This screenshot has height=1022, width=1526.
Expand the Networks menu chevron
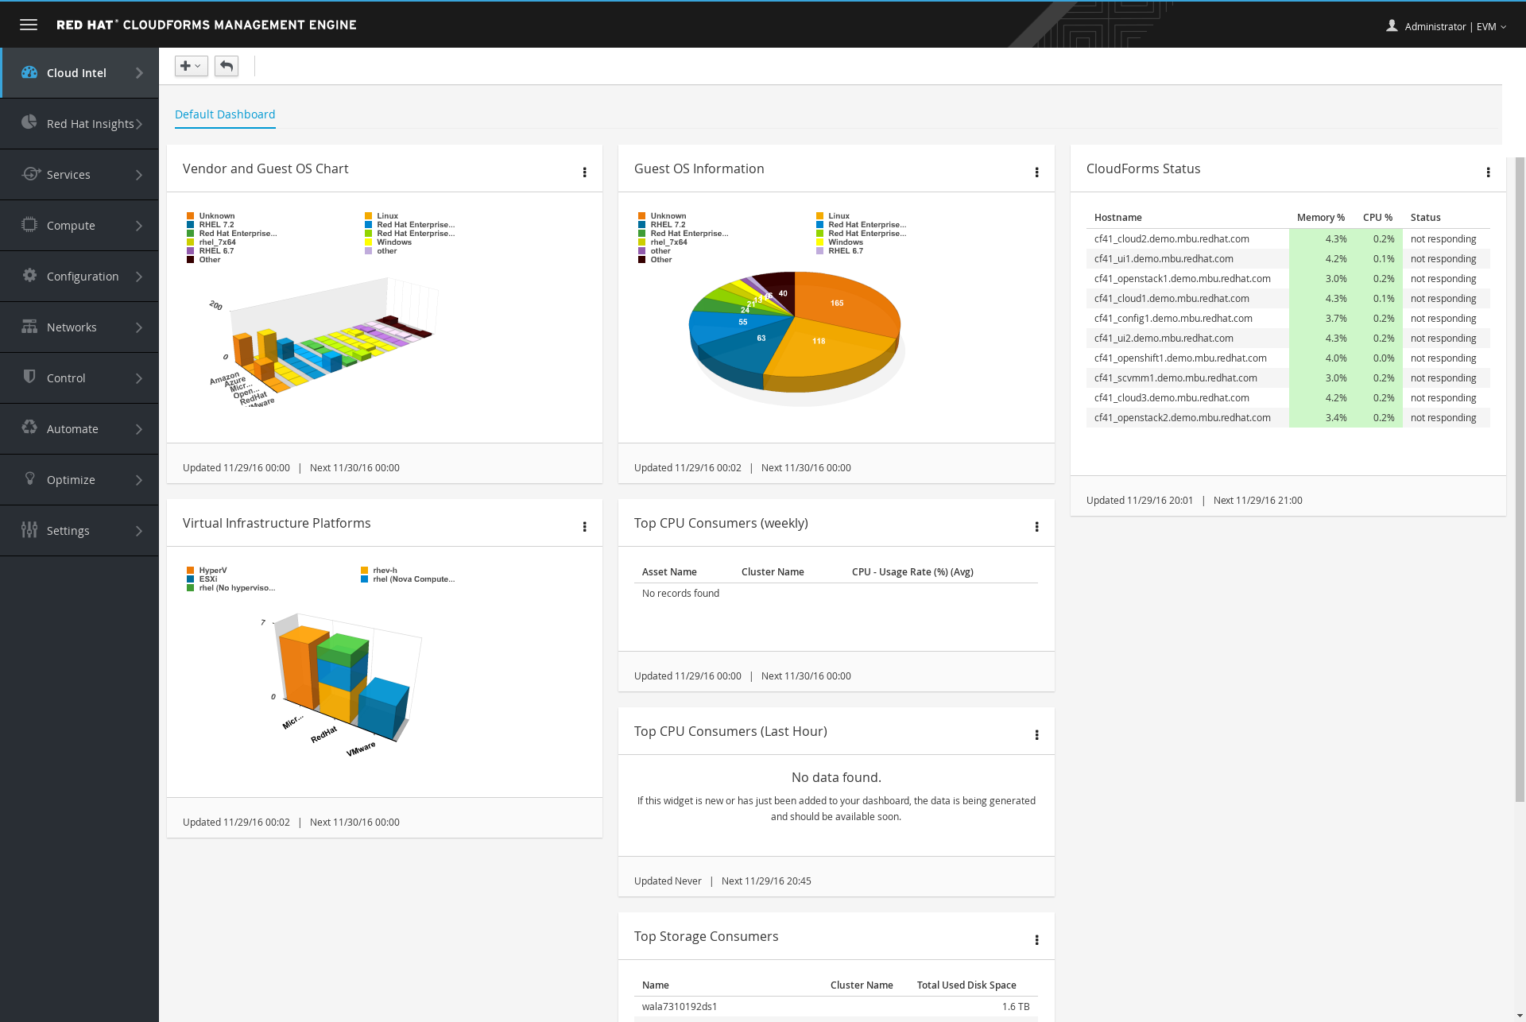(139, 327)
